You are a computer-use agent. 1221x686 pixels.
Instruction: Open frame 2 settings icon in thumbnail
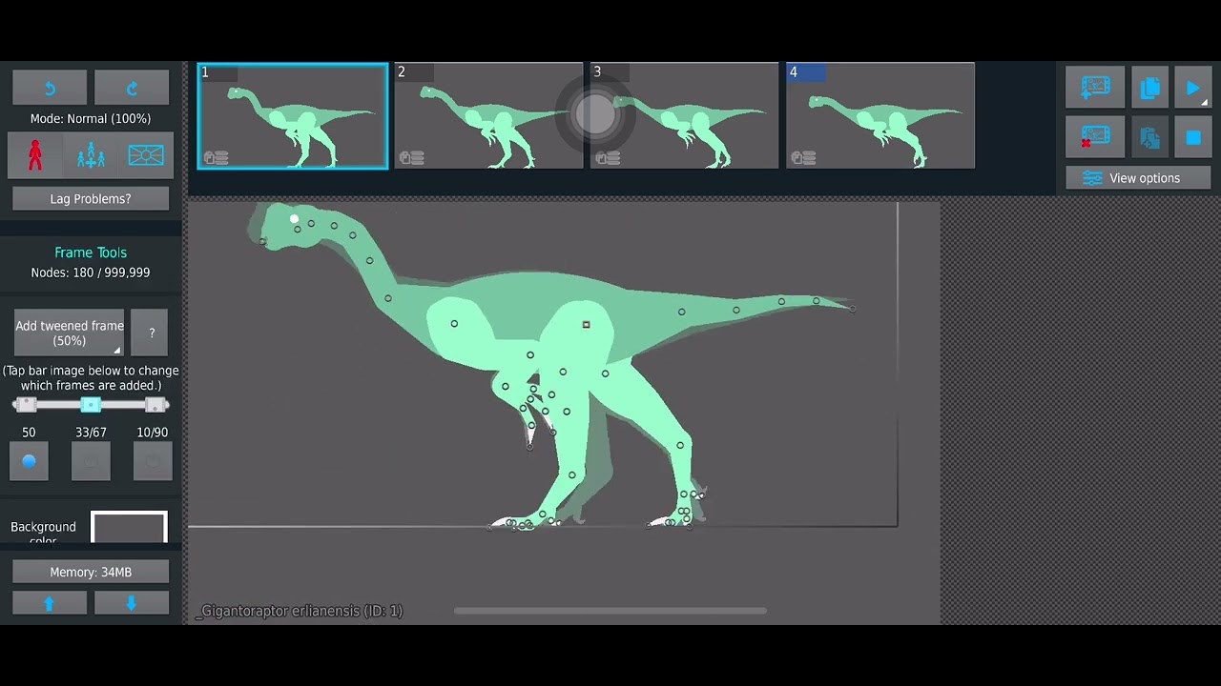pyautogui.click(x=411, y=158)
